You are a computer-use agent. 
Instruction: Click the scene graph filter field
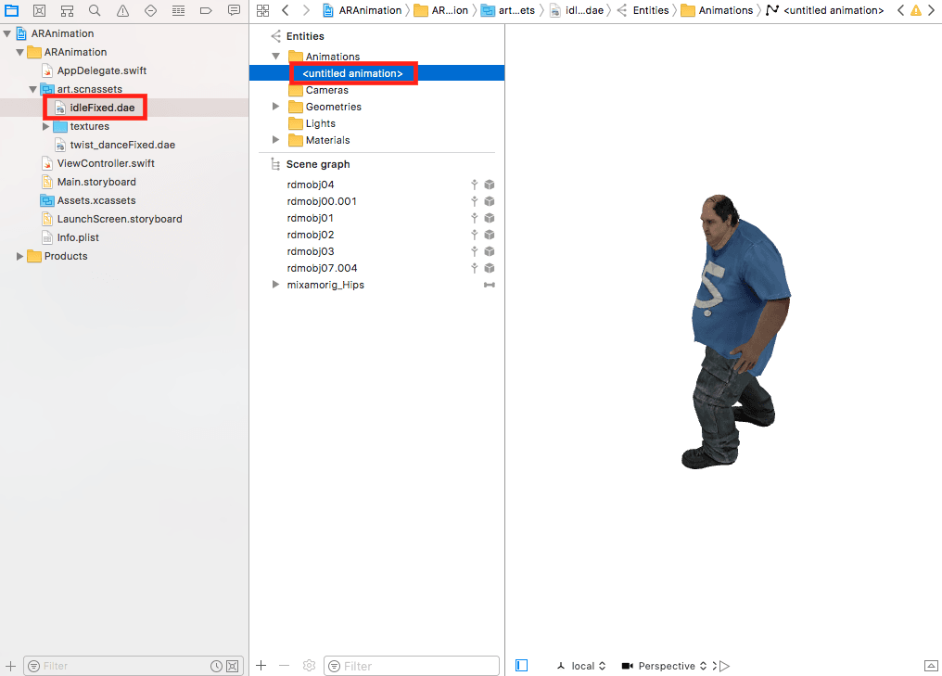click(x=411, y=666)
